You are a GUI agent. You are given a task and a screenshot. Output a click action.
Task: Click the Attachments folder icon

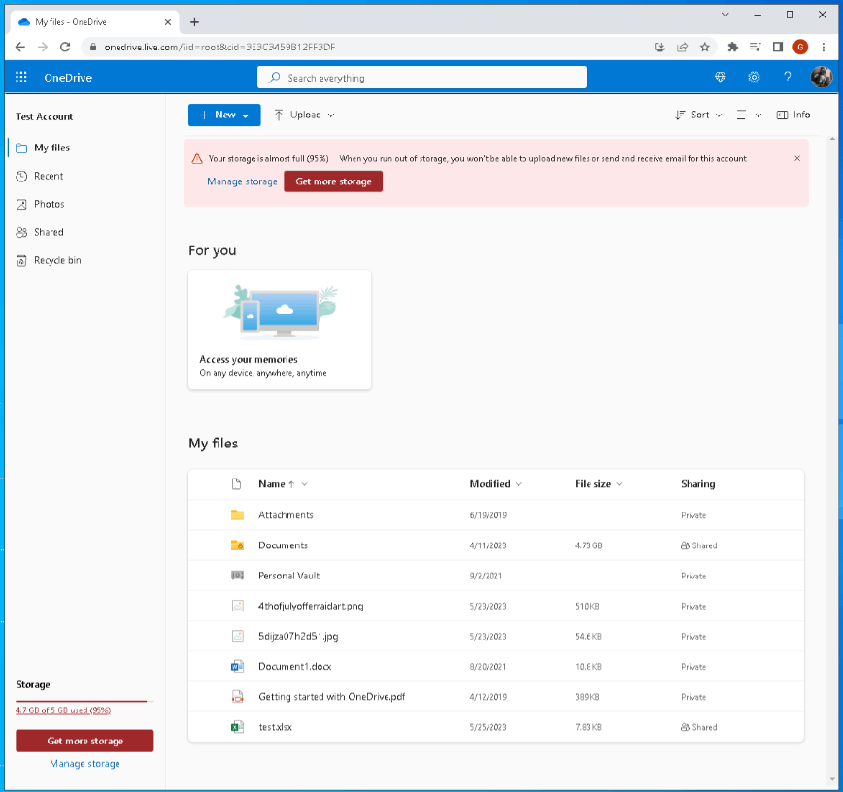(237, 514)
